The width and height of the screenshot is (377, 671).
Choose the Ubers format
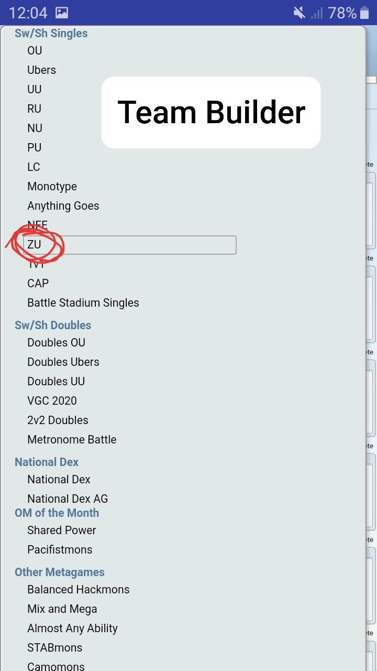point(41,70)
